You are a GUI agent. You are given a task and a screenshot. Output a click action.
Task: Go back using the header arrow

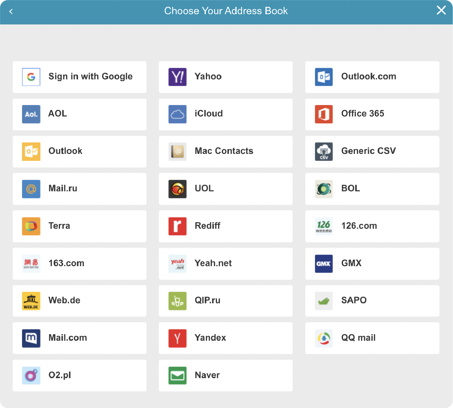pos(11,11)
